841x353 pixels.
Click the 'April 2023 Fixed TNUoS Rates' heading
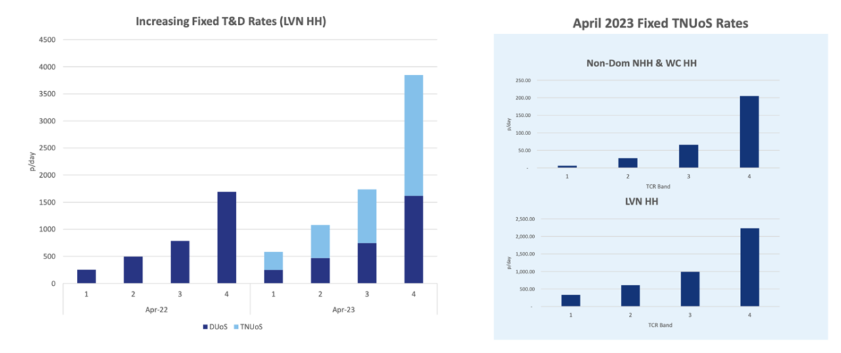click(x=660, y=24)
